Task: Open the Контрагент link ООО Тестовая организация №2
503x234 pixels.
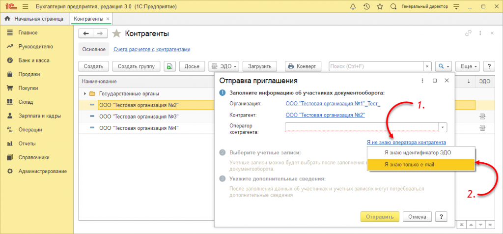Action: click(x=325, y=115)
